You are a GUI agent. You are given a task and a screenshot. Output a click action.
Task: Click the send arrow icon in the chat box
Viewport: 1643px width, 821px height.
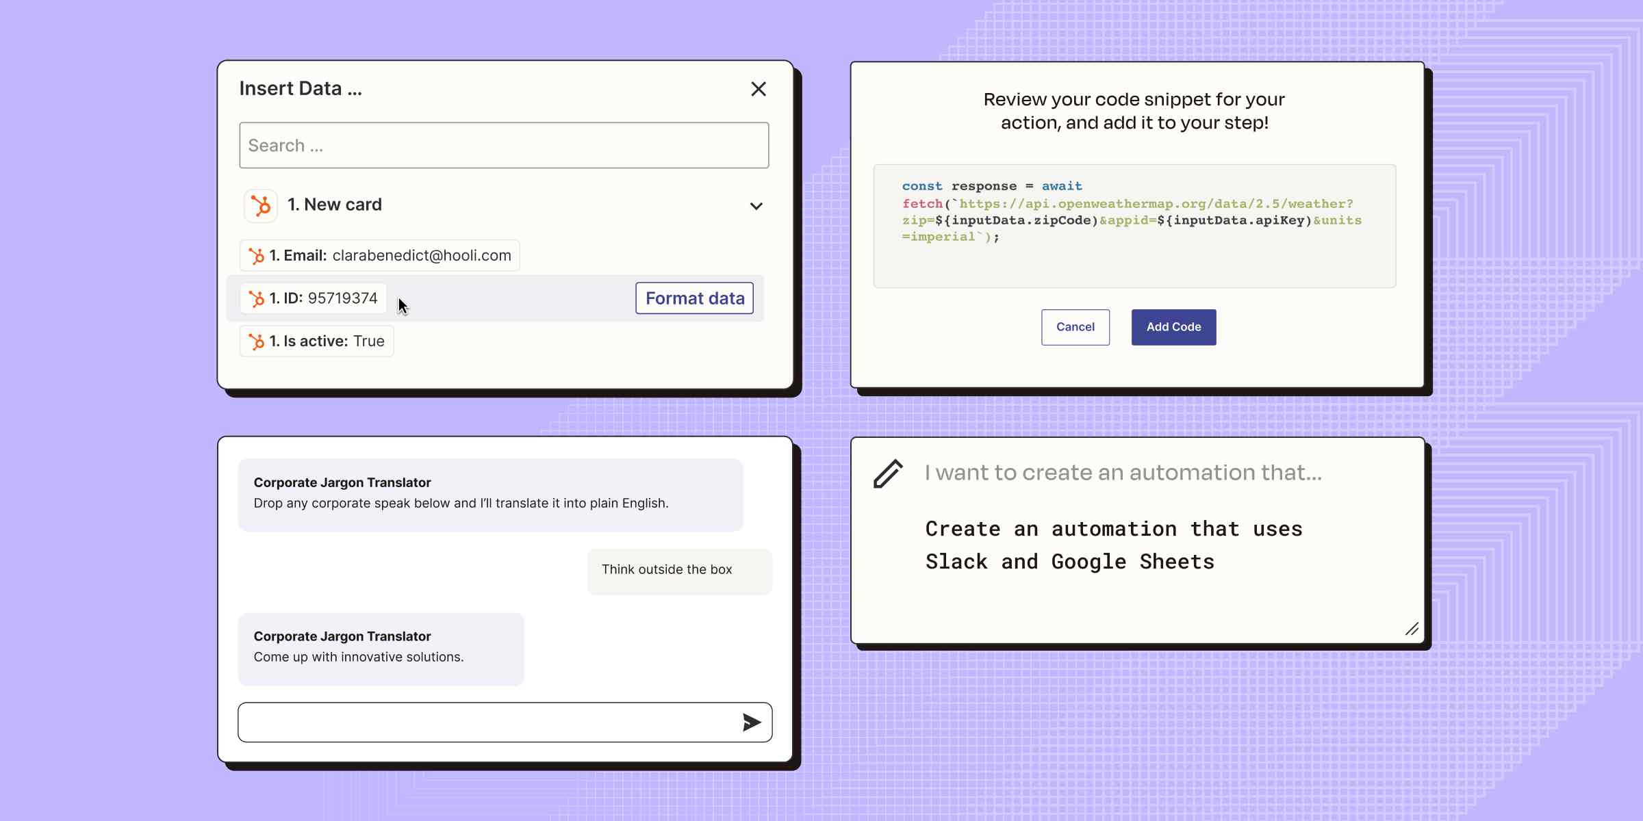pos(752,722)
